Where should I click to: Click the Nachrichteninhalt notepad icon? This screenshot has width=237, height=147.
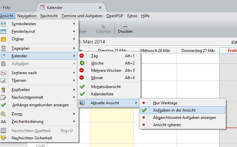(3, 97)
